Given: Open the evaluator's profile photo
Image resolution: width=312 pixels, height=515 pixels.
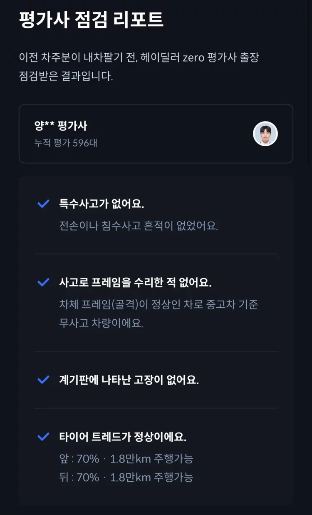Looking at the screenshot, I should [265, 134].
